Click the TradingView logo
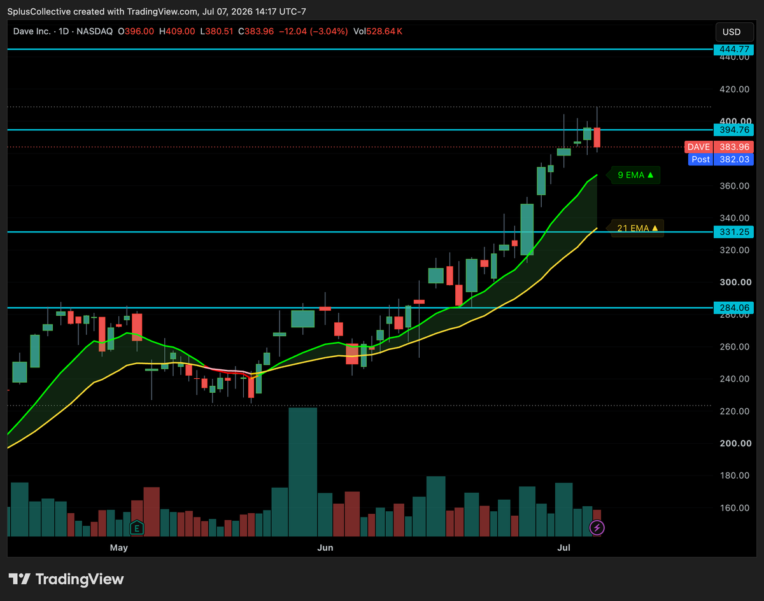764x601 pixels. click(66, 579)
